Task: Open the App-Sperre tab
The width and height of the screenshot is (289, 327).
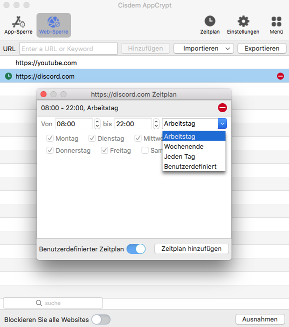Action: [x=18, y=25]
